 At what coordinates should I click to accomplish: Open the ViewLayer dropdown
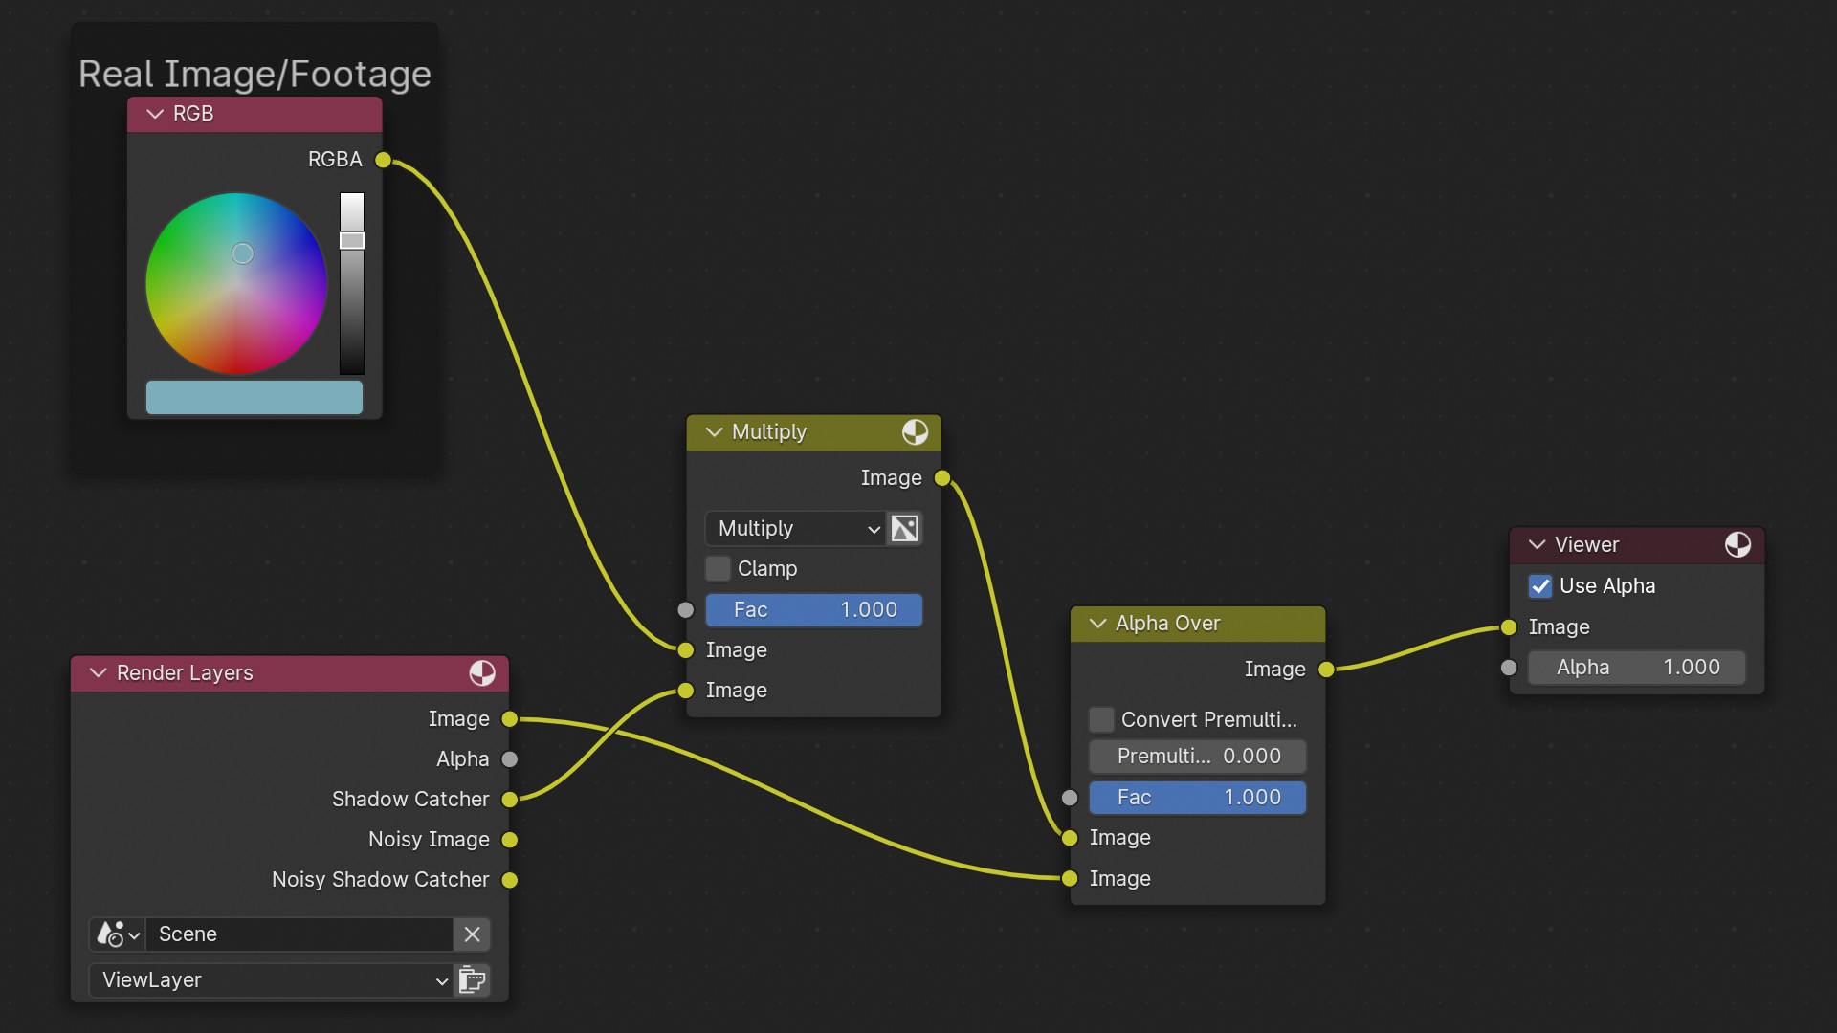point(272,980)
